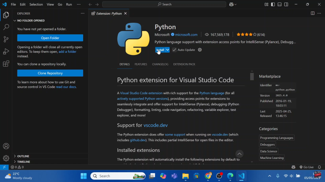Screen dimensions: 325x182
Task: Switch to the FEATURES tab
Action: coord(141,64)
